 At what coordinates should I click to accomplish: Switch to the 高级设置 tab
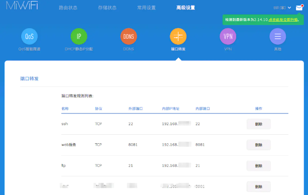185,8
